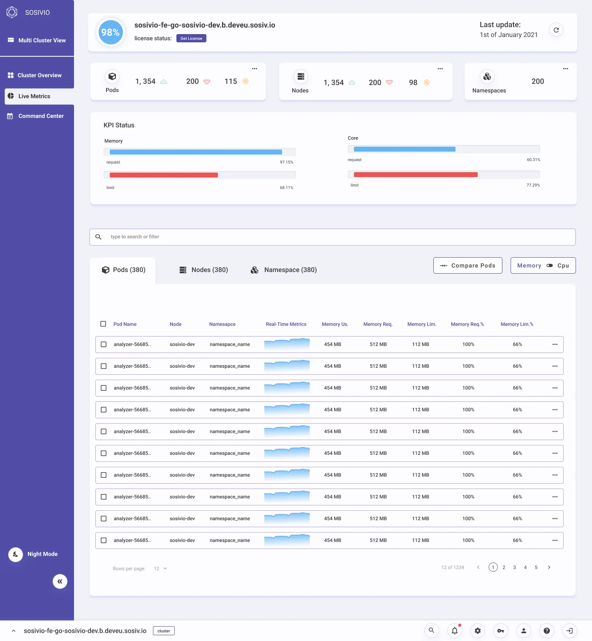Go to page 5 of pods table
Image resolution: width=592 pixels, height=641 pixels.
pyautogui.click(x=536, y=567)
